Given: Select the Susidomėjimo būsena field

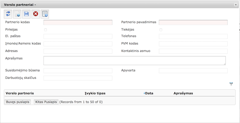Looking at the screenshot, I should click(x=78, y=71).
